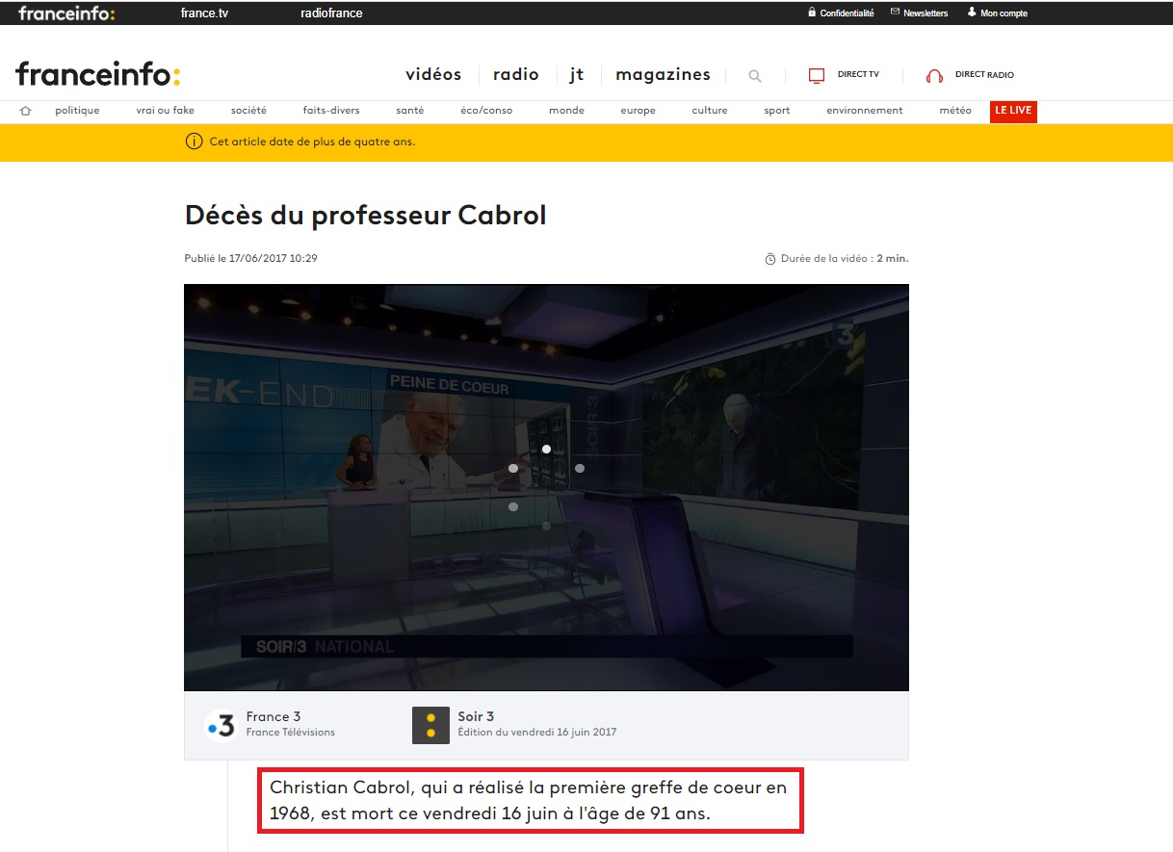The width and height of the screenshot is (1173, 852).
Task: Open Direct TV via screen icon
Action: coord(817,76)
